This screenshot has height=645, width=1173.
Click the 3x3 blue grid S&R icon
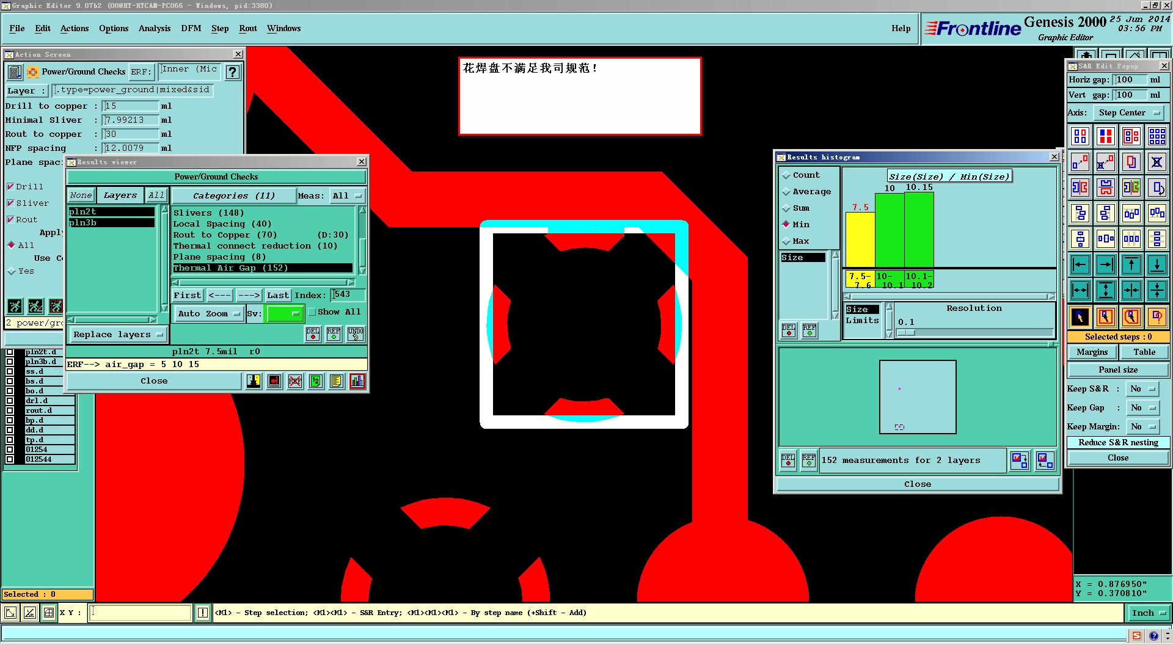click(1157, 136)
